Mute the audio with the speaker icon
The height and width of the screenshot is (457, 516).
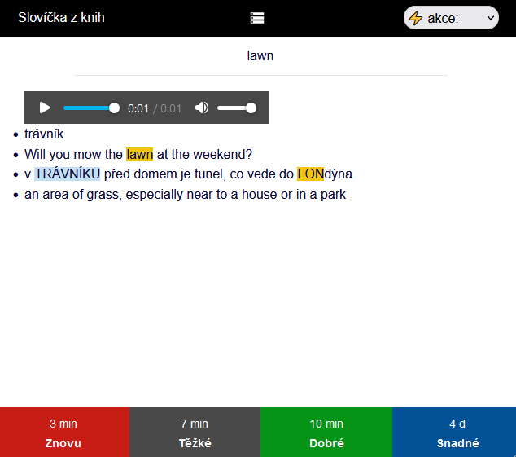pyautogui.click(x=201, y=108)
